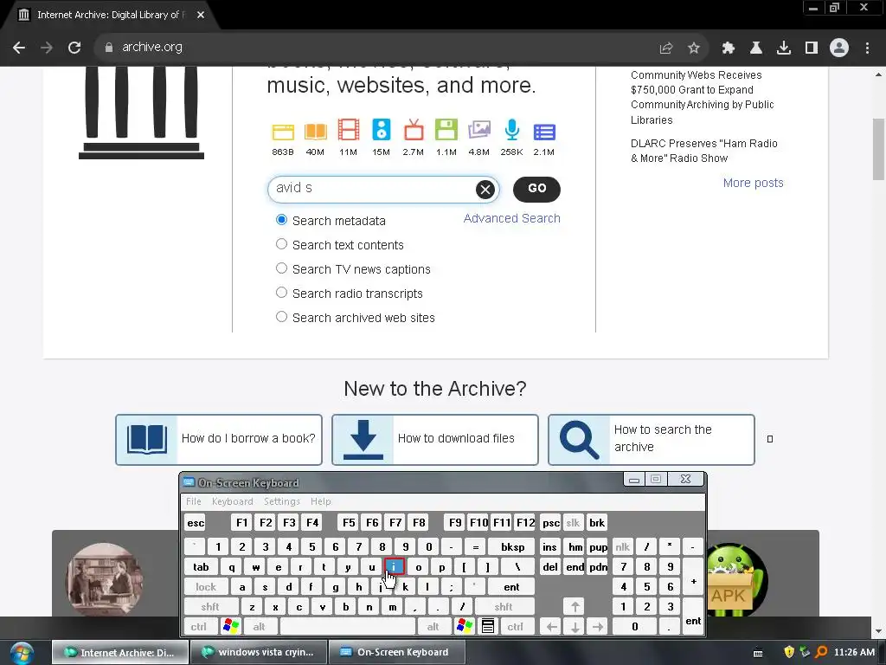Reload the archive.org page
The height and width of the screenshot is (665, 886).
[74, 48]
